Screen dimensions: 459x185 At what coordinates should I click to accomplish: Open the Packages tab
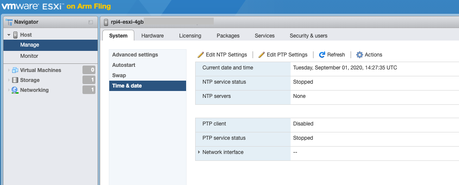[x=228, y=36]
